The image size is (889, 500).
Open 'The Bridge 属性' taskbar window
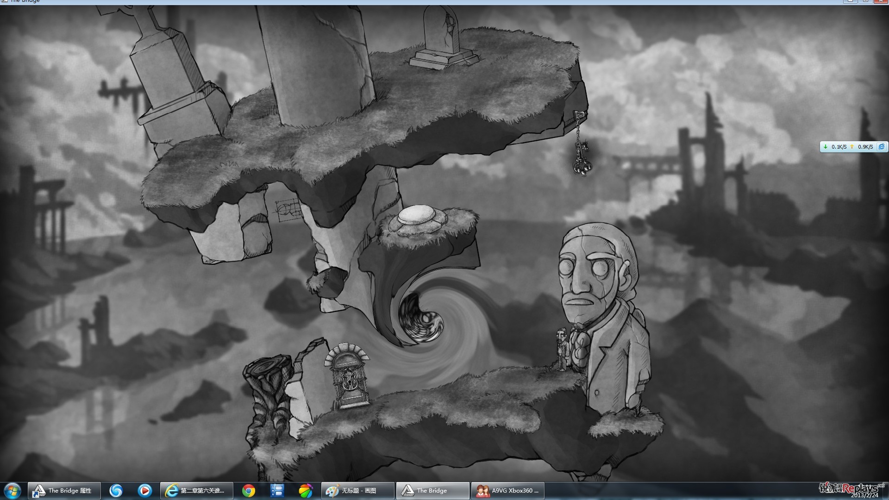(x=64, y=491)
